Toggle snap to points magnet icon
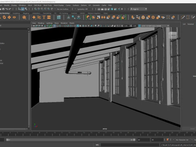 click(x=42, y=9)
